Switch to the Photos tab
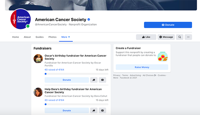This screenshot has height=115, width=200. pyautogui.click(x=53, y=37)
